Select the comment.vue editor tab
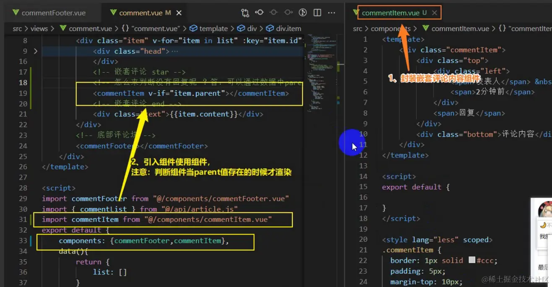 point(141,13)
